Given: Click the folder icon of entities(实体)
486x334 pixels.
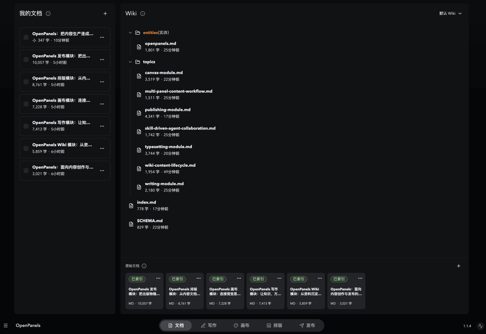Looking at the screenshot, I should click(x=138, y=33).
